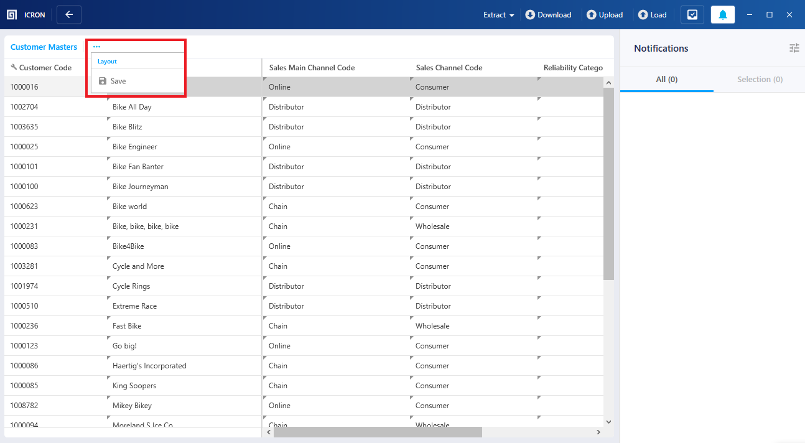Click the back arrow beside ICRON logo

pyautogui.click(x=68, y=14)
